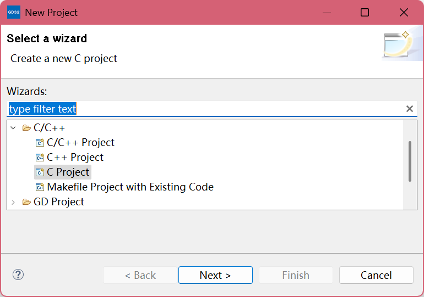This screenshot has width=424, height=297.
Task: Click the GD Project folder icon
Action: pos(26,202)
